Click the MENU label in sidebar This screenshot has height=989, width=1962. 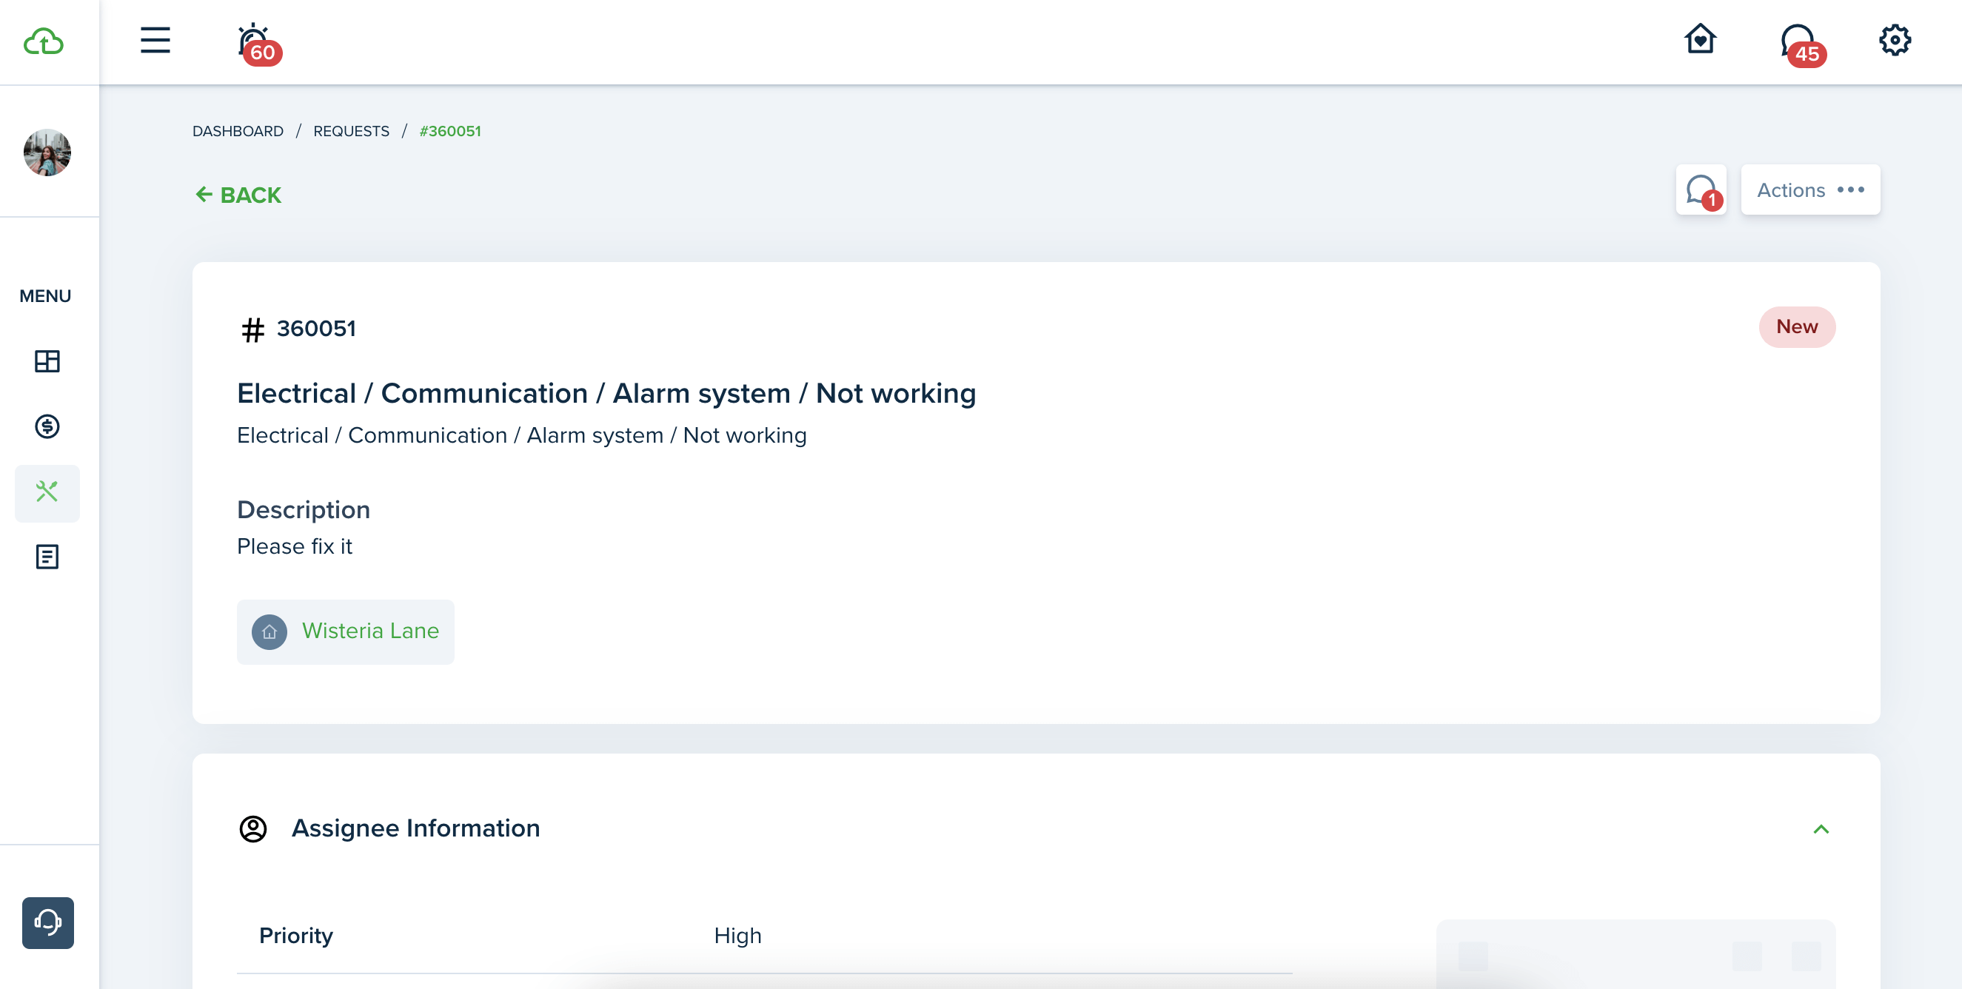point(45,296)
